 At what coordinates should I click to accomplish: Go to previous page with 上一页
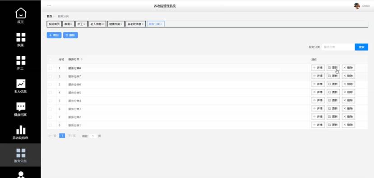tap(52, 136)
